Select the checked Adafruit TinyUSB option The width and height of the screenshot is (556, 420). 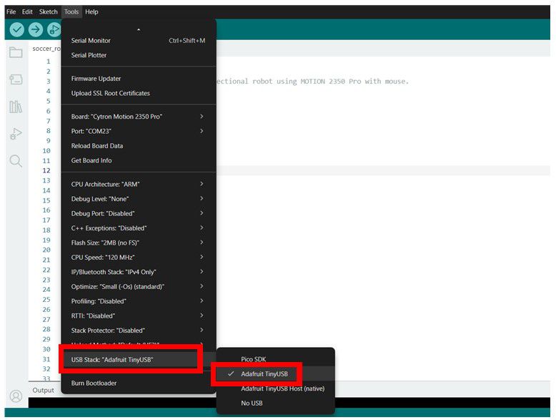[x=264, y=374]
